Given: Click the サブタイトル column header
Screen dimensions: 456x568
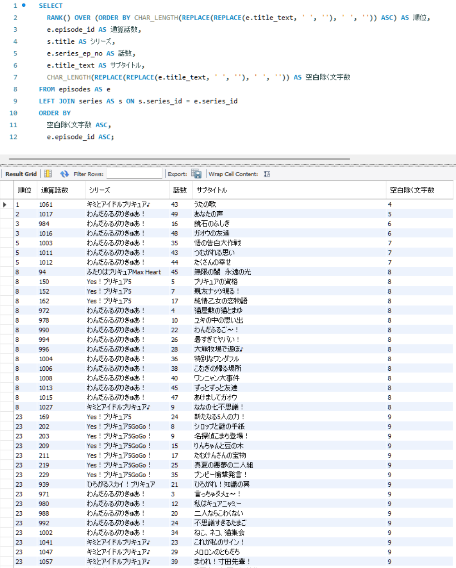Looking at the screenshot, I should click(x=212, y=190).
